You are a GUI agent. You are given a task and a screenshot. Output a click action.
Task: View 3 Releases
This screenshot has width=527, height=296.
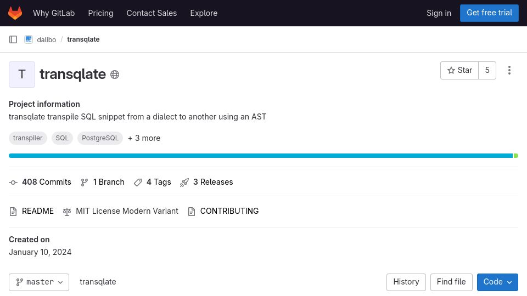click(x=213, y=182)
